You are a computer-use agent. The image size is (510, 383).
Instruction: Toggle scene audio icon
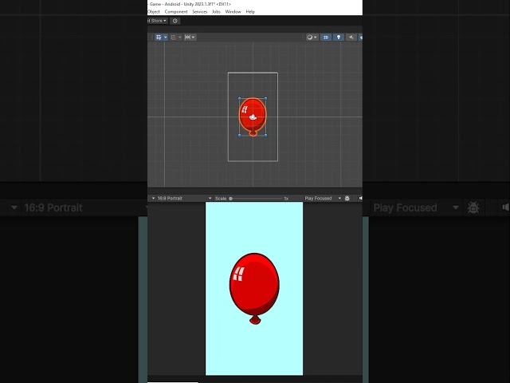click(x=351, y=38)
